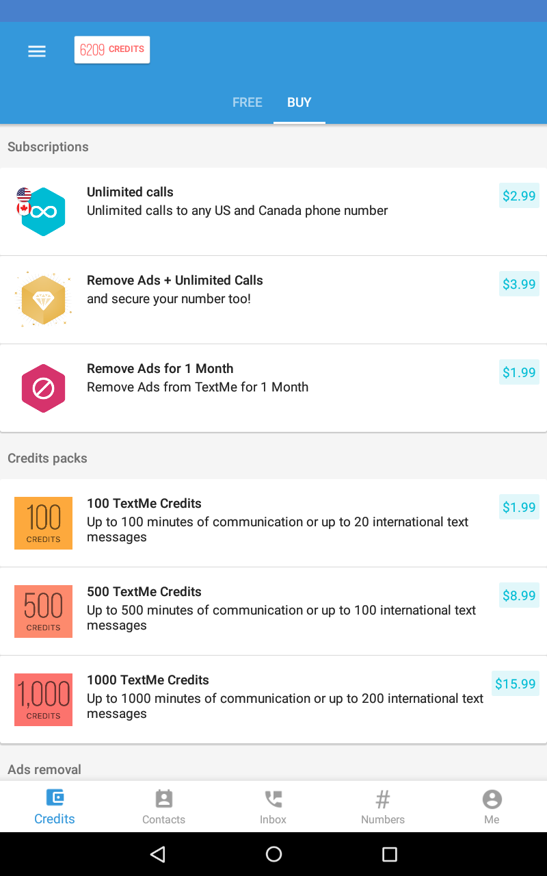The width and height of the screenshot is (547, 876).
Task: Buy Unlimited calls for $2.99
Action: coord(519,196)
